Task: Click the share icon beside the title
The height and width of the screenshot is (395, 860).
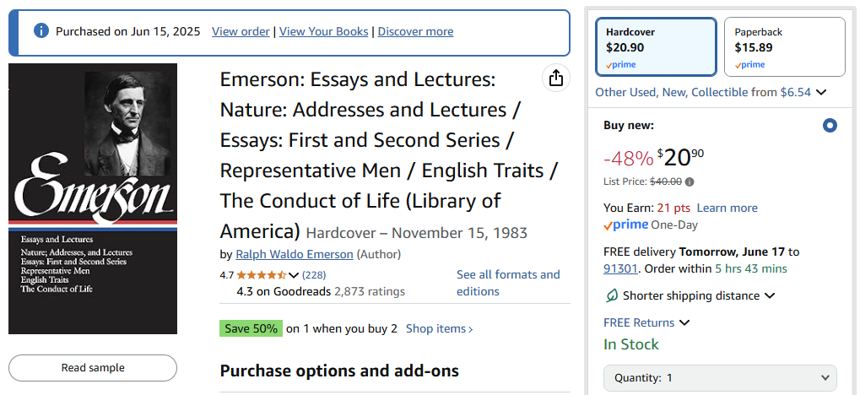Action: pyautogui.click(x=555, y=78)
